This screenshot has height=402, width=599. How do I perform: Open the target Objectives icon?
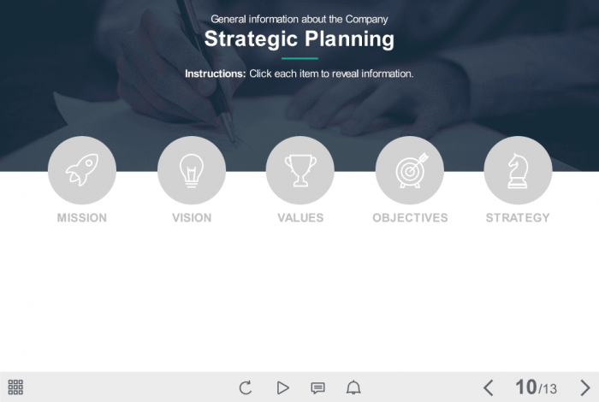(x=409, y=170)
